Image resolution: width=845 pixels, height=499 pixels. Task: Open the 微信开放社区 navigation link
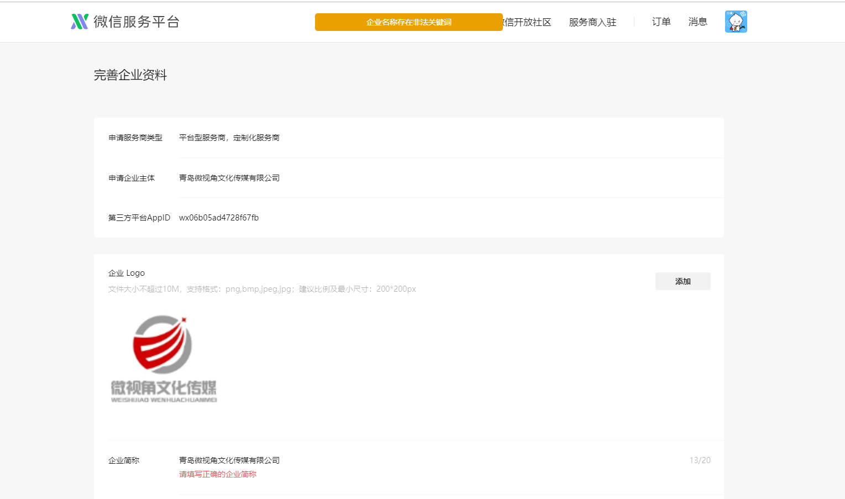coord(527,22)
